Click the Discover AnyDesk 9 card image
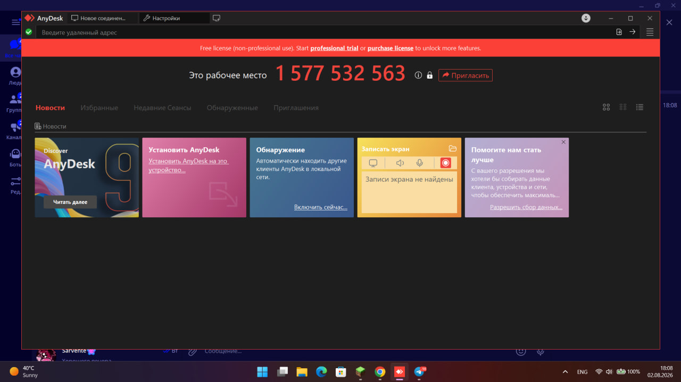The image size is (681, 382). 87,177
